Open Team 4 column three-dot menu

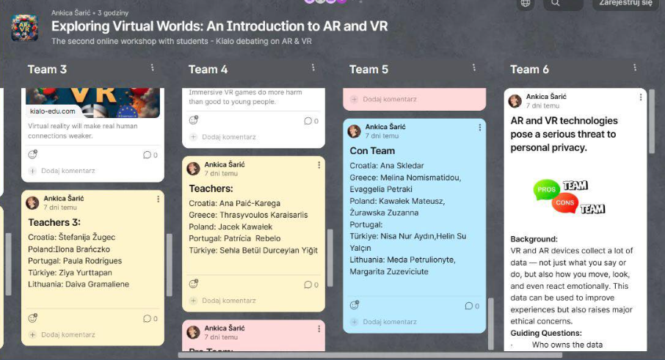[313, 68]
